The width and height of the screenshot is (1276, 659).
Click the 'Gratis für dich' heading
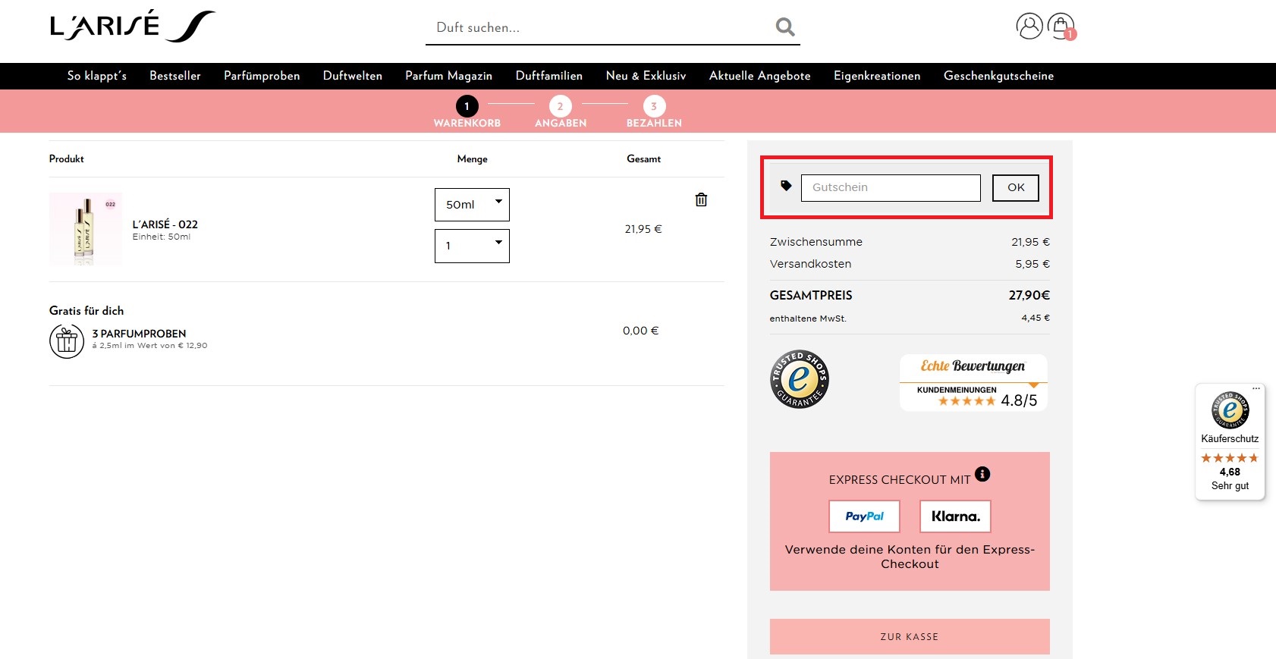[86, 311]
